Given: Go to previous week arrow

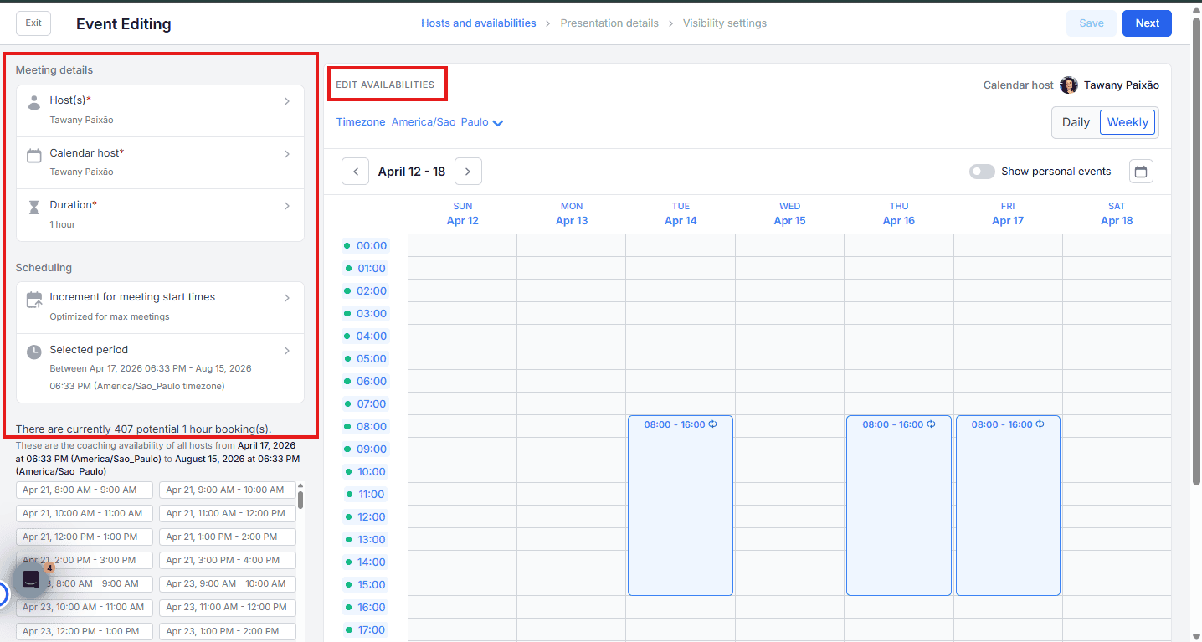Looking at the screenshot, I should [355, 172].
